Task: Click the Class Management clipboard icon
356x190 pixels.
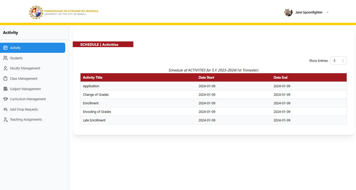Action: (5, 78)
